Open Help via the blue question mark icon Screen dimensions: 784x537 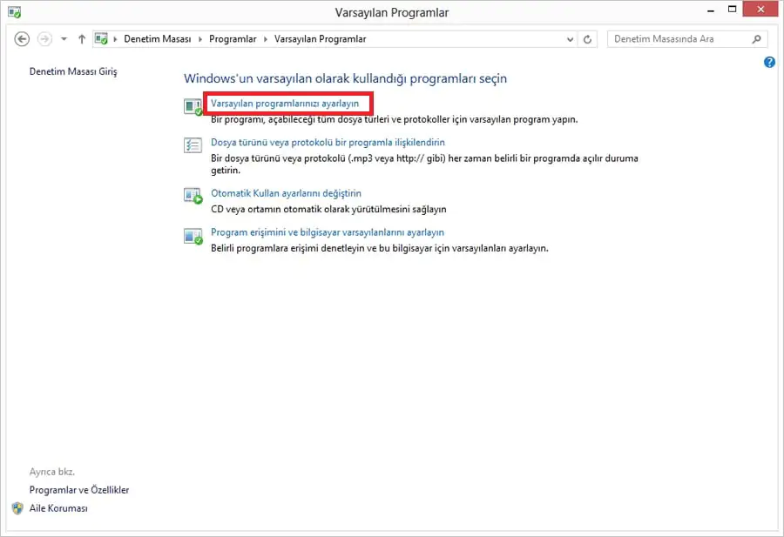(769, 62)
